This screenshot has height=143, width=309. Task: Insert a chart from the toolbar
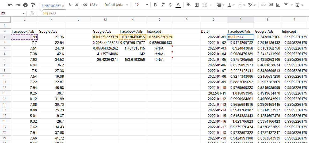click(278, 5)
